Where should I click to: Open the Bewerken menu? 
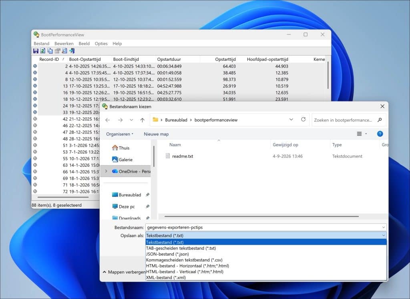[x=64, y=44]
